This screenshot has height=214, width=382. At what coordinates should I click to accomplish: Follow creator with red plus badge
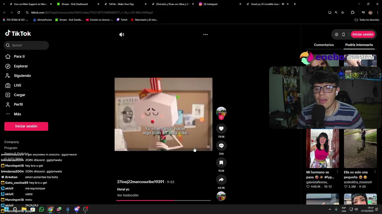tap(221, 117)
